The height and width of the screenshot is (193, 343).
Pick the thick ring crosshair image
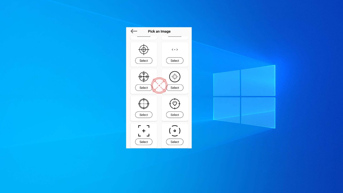pyautogui.click(x=175, y=77)
